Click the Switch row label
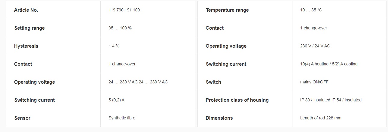Screen dimensions: 388x132 (213, 82)
